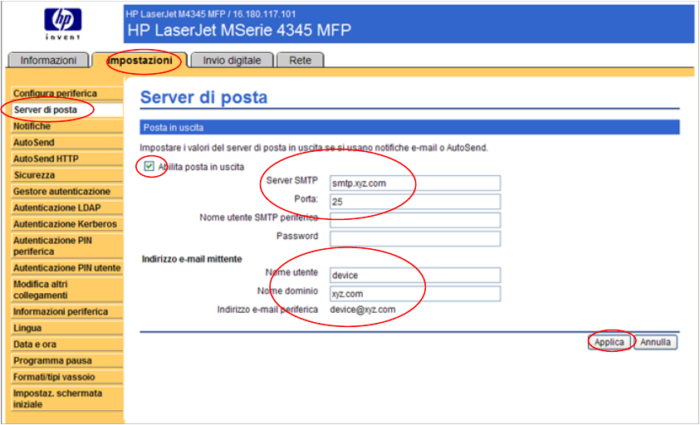
Task: Click the Indirizzo e-mail mittente heading
Action: pos(192,259)
